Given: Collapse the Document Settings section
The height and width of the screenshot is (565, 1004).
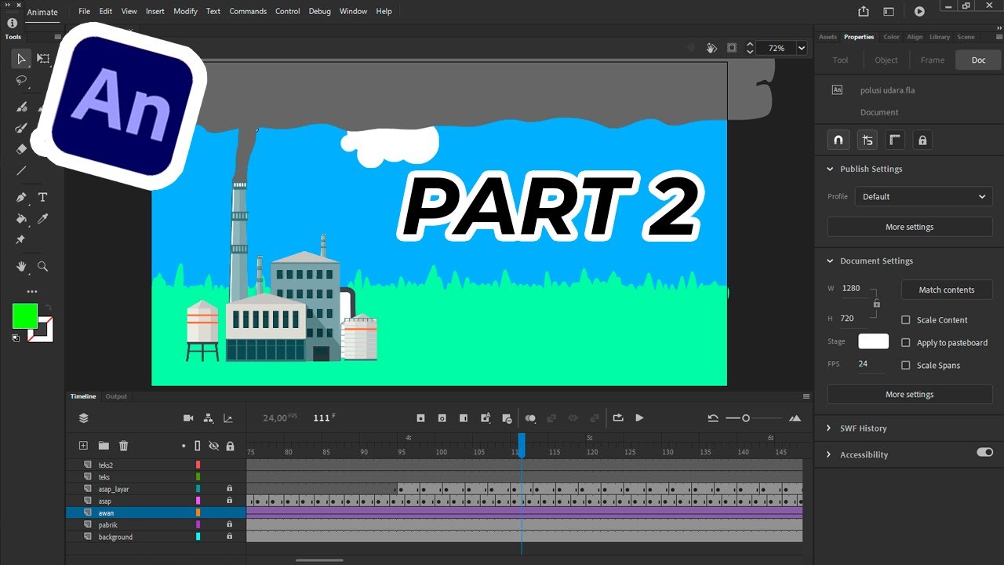Looking at the screenshot, I should 830,261.
